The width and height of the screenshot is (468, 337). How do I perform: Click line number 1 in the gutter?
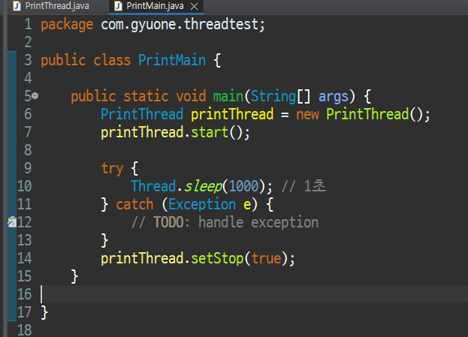28,24
